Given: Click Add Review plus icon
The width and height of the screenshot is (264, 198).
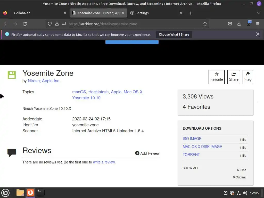Looking at the screenshot, I should point(137,153).
